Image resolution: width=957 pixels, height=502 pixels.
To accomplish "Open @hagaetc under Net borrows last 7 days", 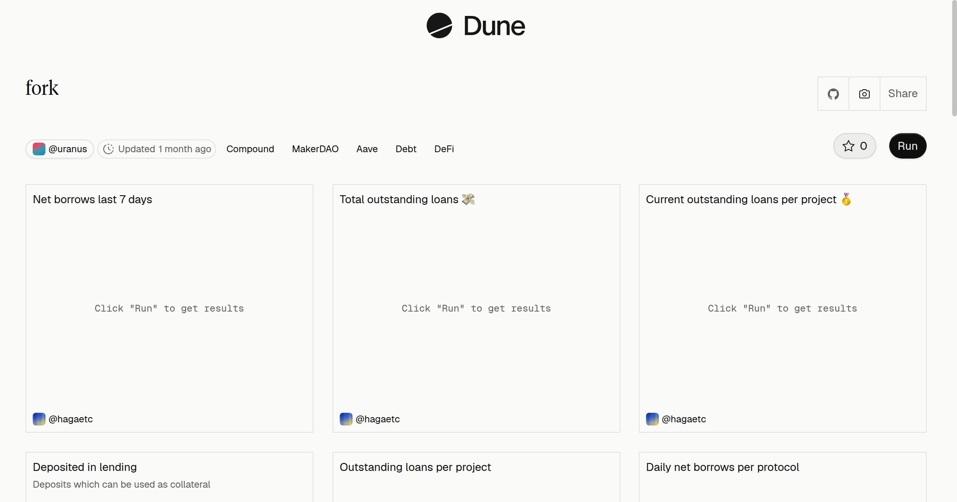I will click(x=71, y=419).
